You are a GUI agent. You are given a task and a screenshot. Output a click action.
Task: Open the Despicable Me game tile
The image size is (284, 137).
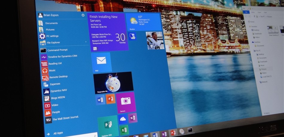tap(113, 83)
